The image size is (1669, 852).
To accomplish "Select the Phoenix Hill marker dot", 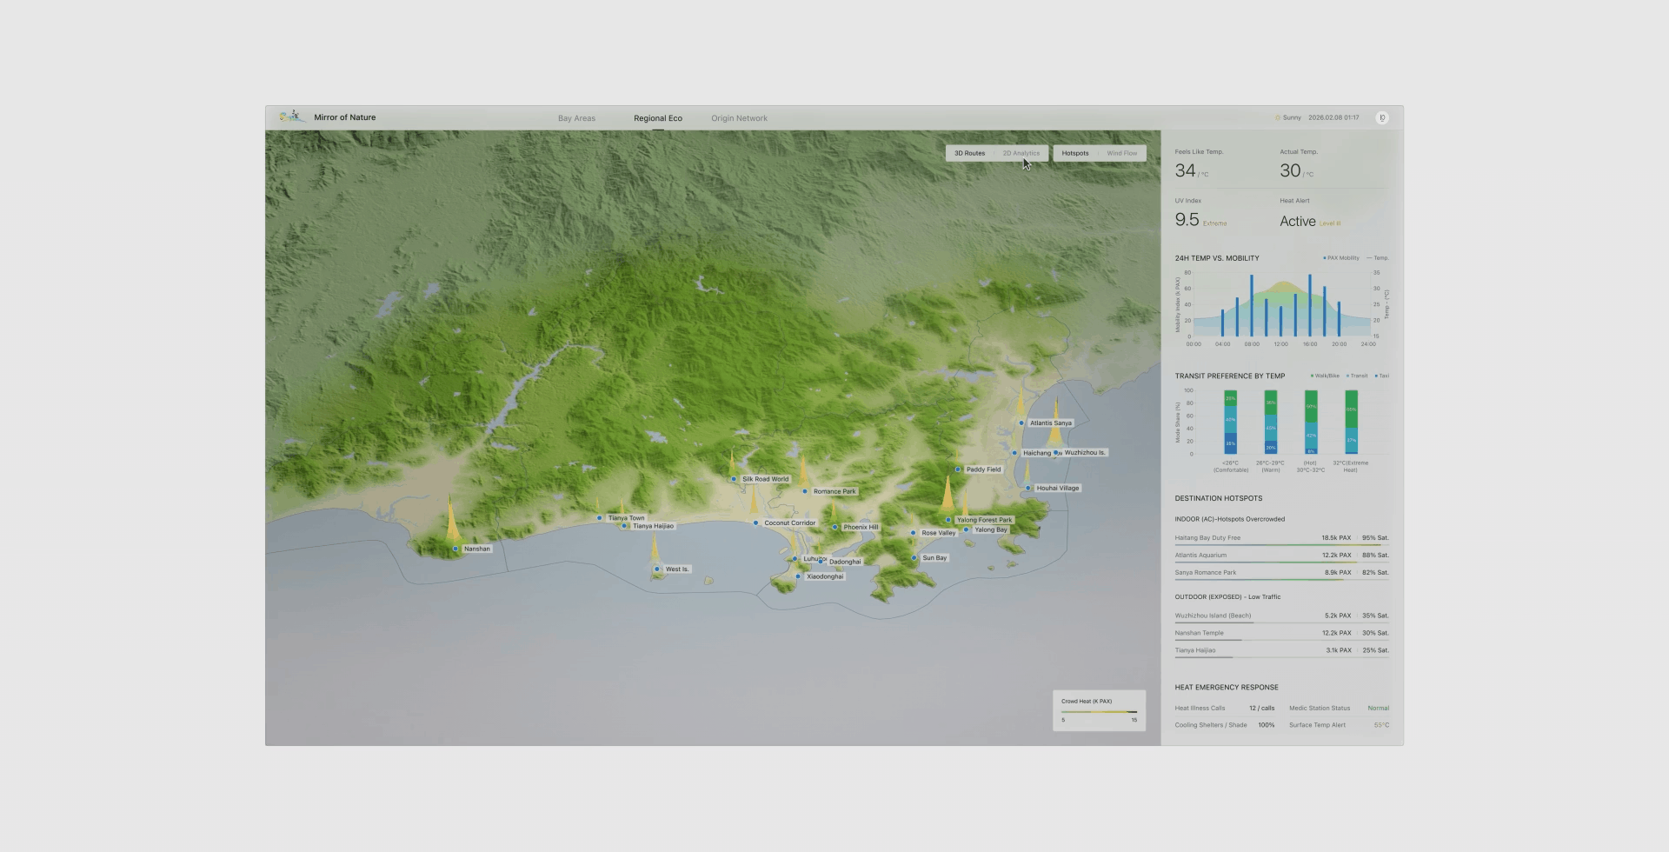I will tap(835, 527).
